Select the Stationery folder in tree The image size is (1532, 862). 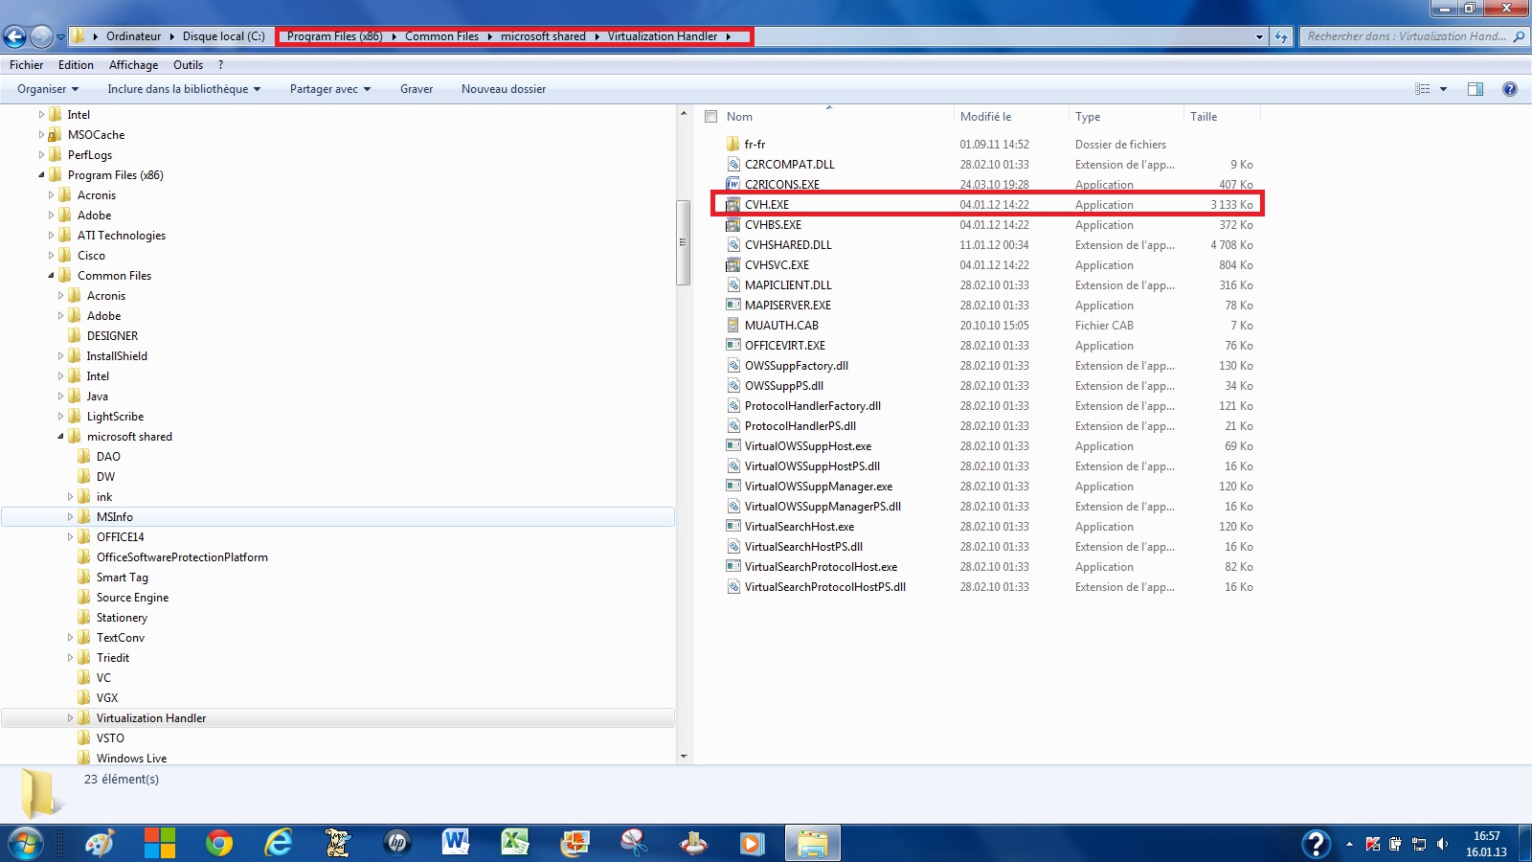(122, 618)
